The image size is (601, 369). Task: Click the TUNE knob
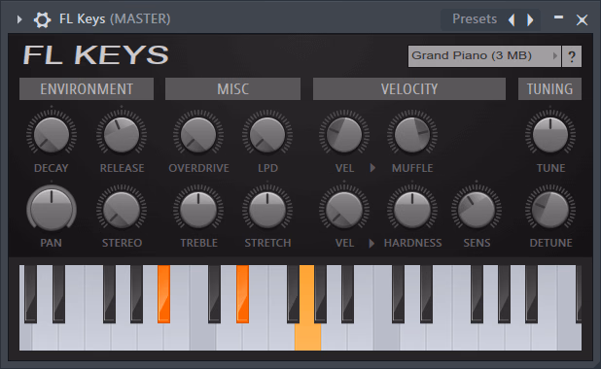click(x=550, y=135)
